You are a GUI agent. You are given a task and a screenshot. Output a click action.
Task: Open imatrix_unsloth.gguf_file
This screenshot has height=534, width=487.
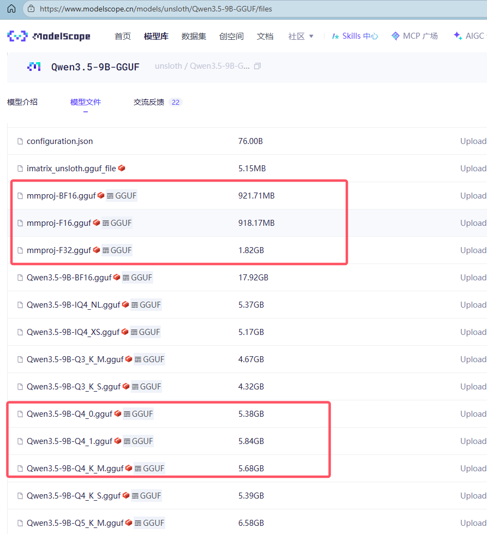71,168
